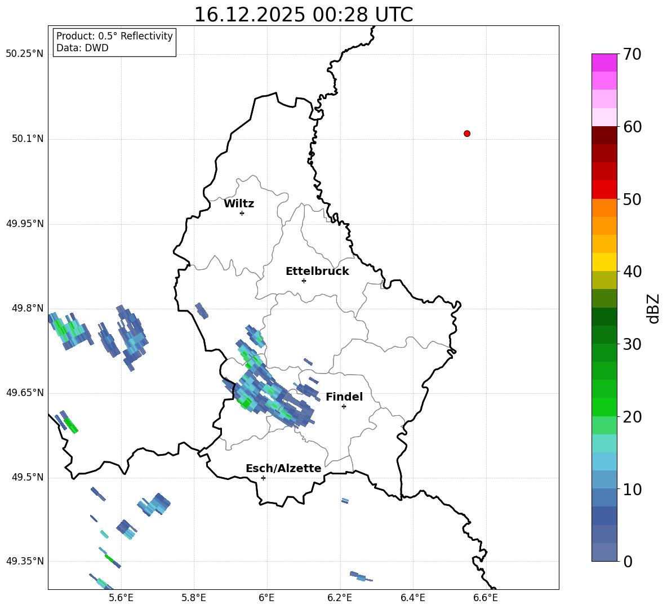Click the 'Product: 0.5° Reflectivity' text
This screenshot has height=609, width=667.
(x=114, y=36)
